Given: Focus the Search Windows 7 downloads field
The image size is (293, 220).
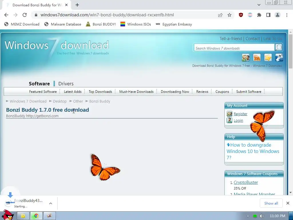Looking at the screenshot, I should point(234,48).
